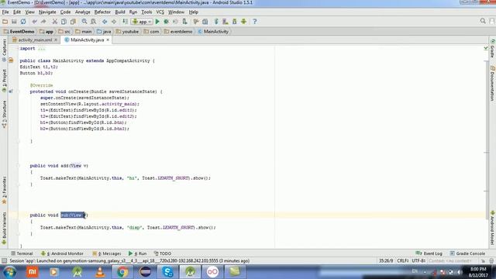
Task: Open the Navigate menu
Action: [x=47, y=12]
